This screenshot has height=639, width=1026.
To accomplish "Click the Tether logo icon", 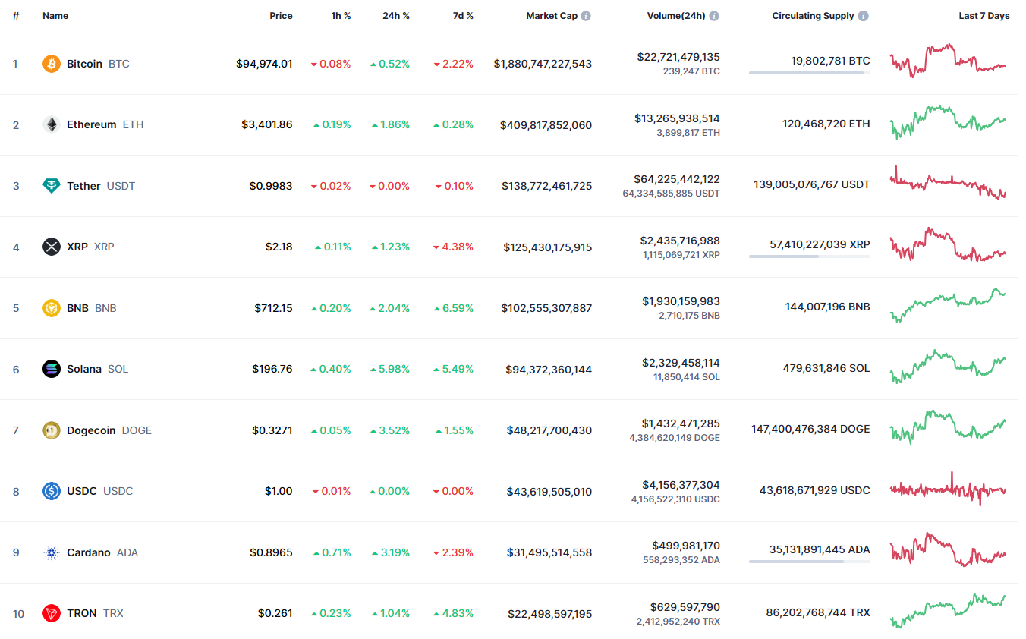I will pos(52,186).
